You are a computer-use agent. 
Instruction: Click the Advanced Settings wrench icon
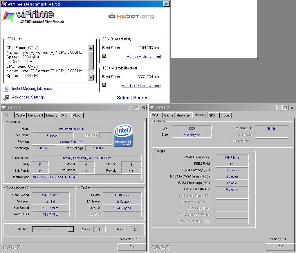[x=6, y=97]
